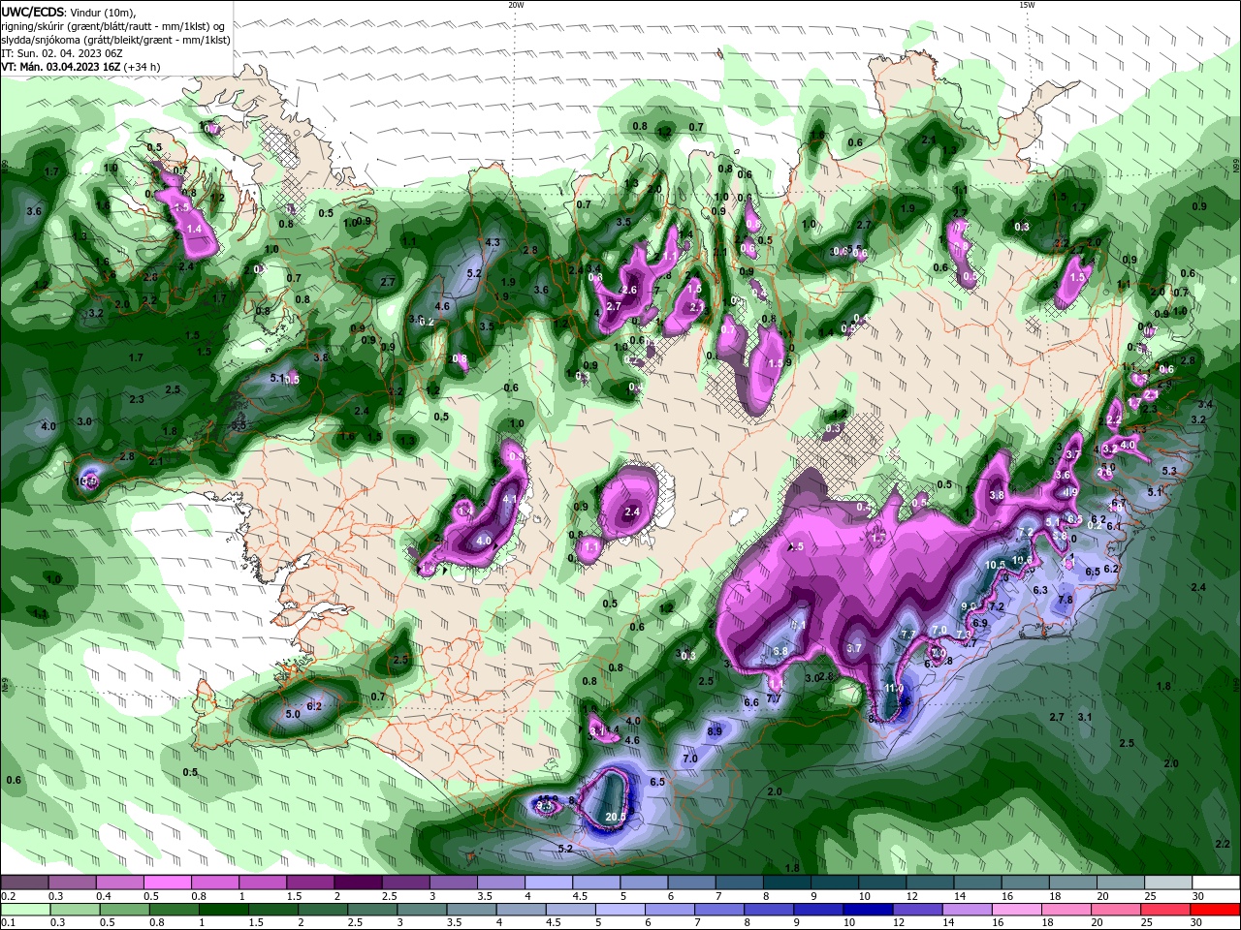Click the 0.2 label in the legend
The image size is (1241, 930).
pyautogui.click(x=9, y=896)
